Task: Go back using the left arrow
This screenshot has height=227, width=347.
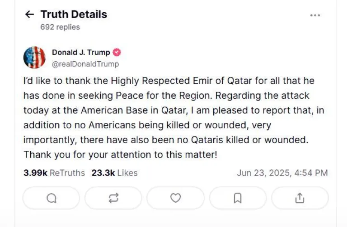Action: click(x=29, y=14)
